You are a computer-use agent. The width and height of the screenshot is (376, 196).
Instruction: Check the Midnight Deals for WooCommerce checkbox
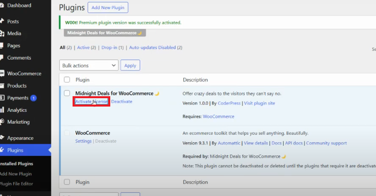pos(67,93)
